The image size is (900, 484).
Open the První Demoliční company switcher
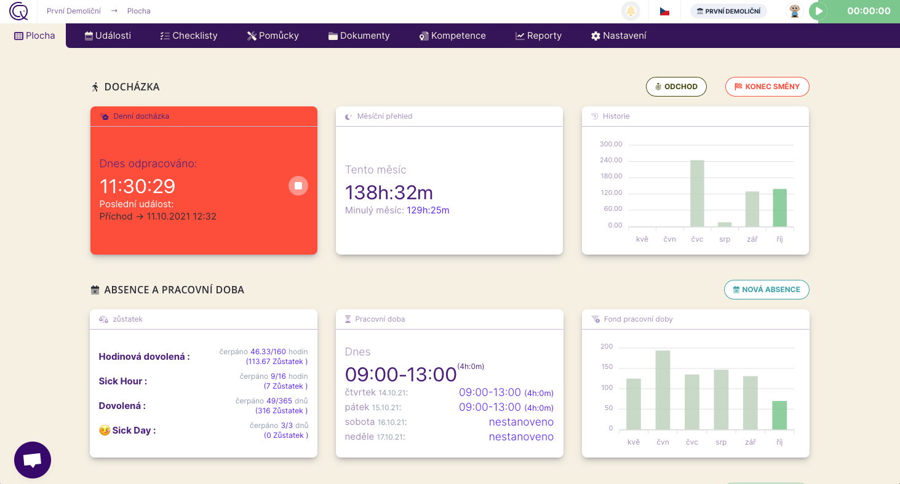[x=728, y=11]
